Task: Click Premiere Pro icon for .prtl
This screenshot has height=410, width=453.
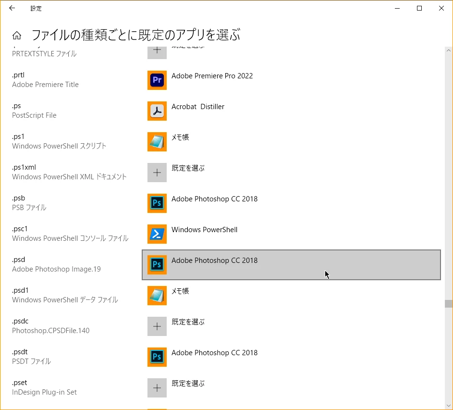Action: 157,80
